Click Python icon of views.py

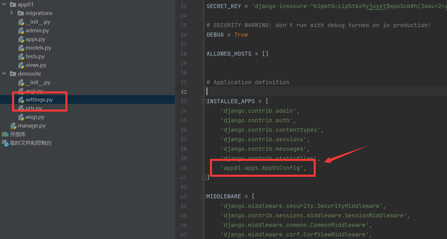pyautogui.click(x=21, y=65)
